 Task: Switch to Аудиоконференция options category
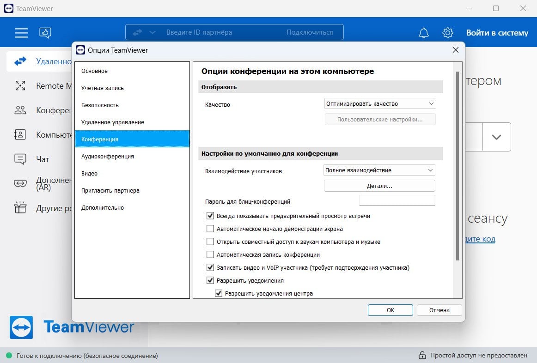(x=108, y=157)
